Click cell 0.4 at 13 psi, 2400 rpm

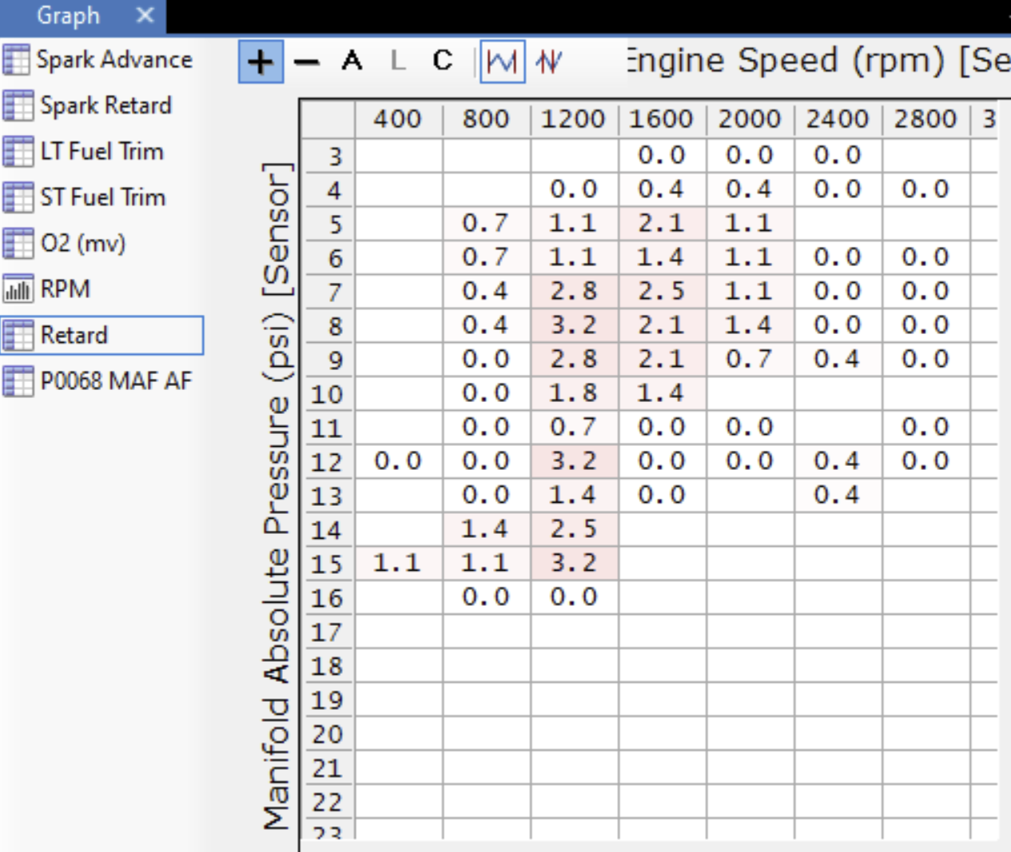pos(838,496)
